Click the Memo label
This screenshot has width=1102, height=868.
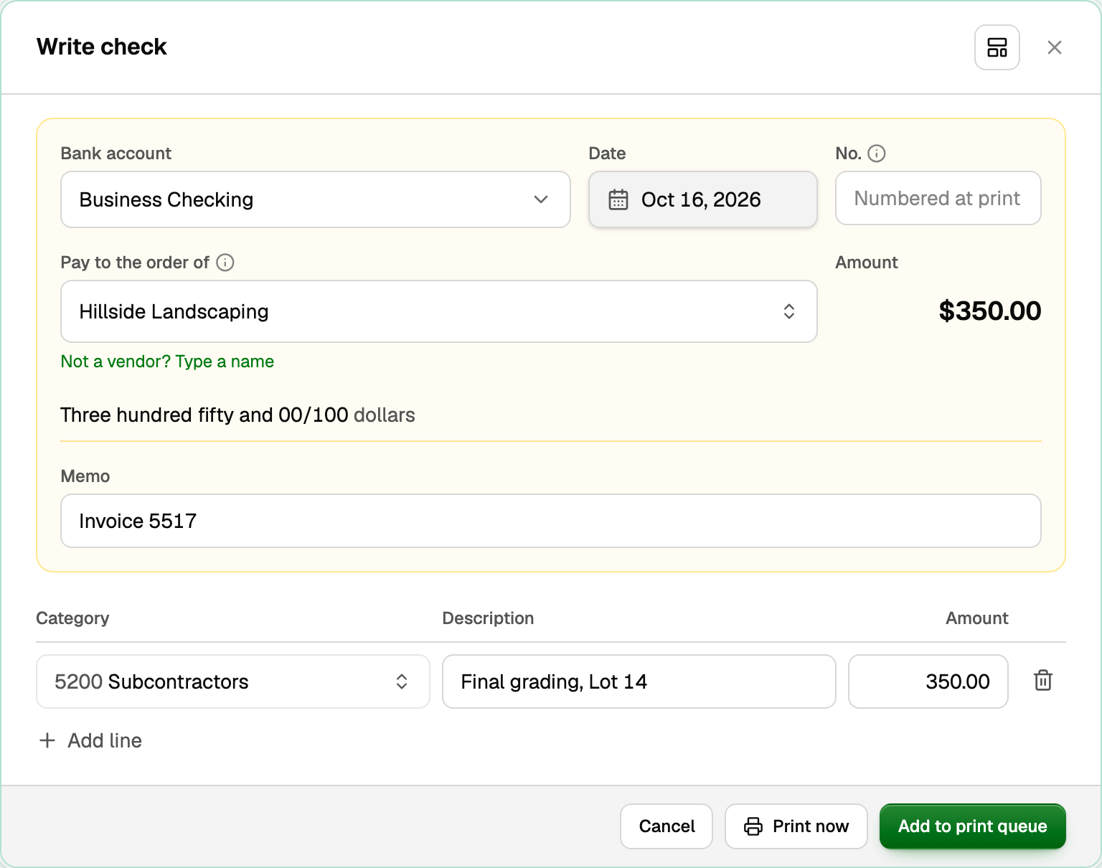click(x=85, y=476)
